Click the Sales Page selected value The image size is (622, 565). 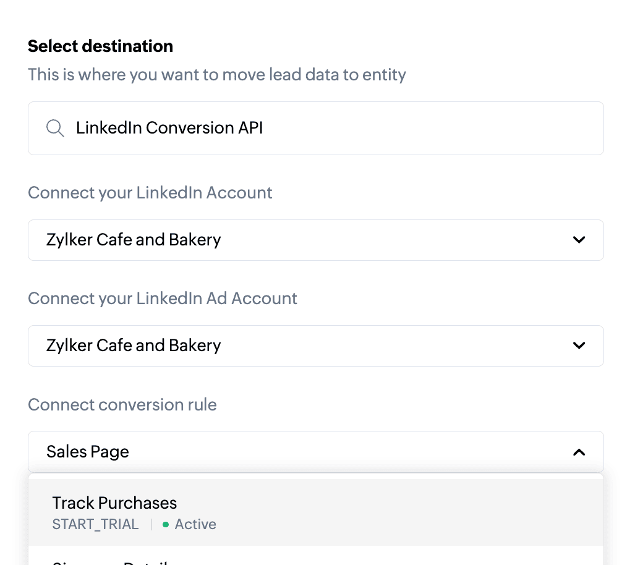tap(88, 452)
